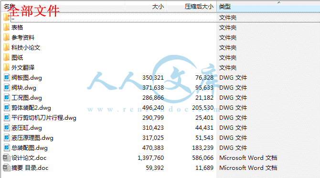The width and height of the screenshot is (320, 178).
Task: Click the 外文翻译 folder icon
Action: point(6,67)
